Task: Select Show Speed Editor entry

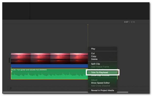Action: click(100, 83)
